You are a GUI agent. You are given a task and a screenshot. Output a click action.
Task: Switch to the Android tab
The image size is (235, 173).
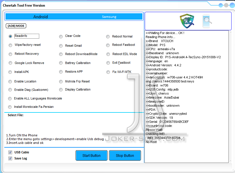tap(40, 17)
